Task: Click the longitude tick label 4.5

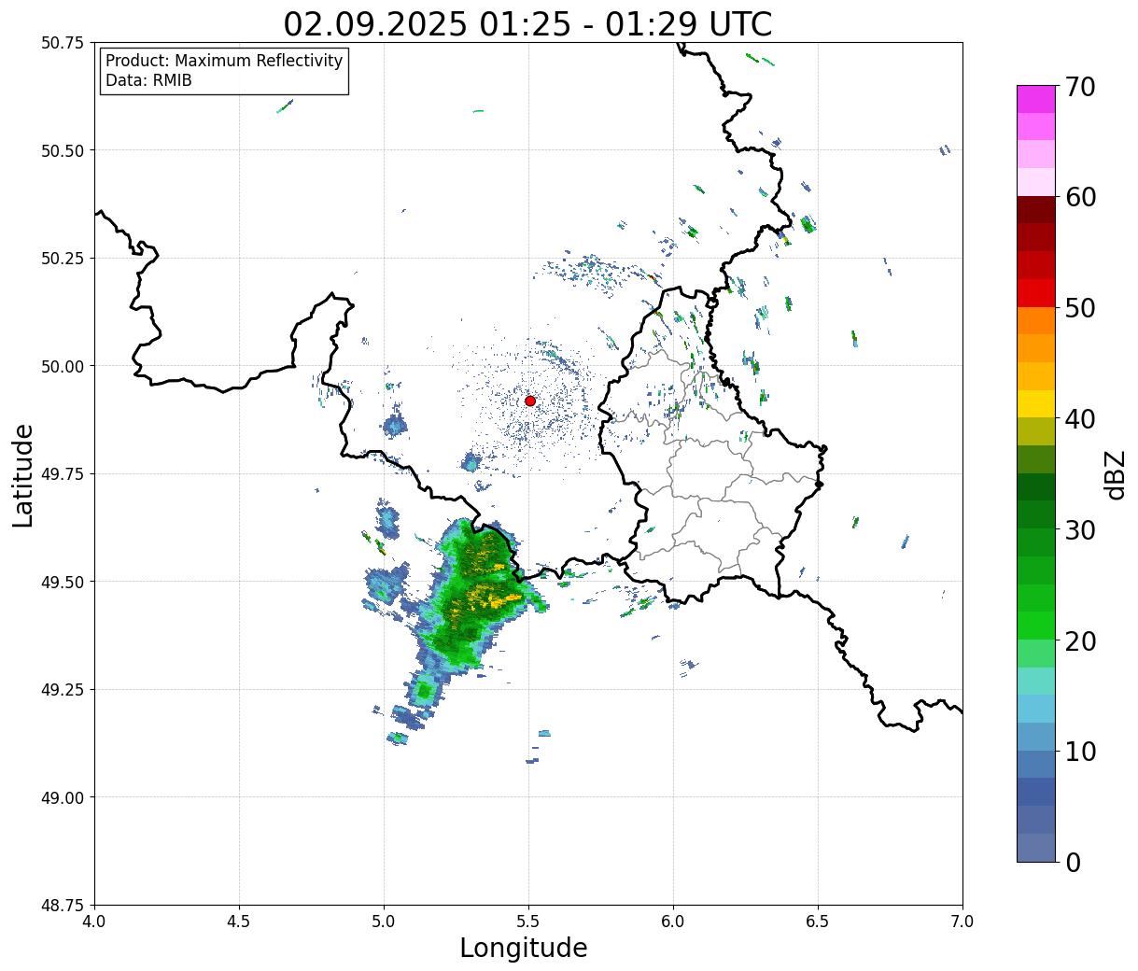Action: point(239,922)
